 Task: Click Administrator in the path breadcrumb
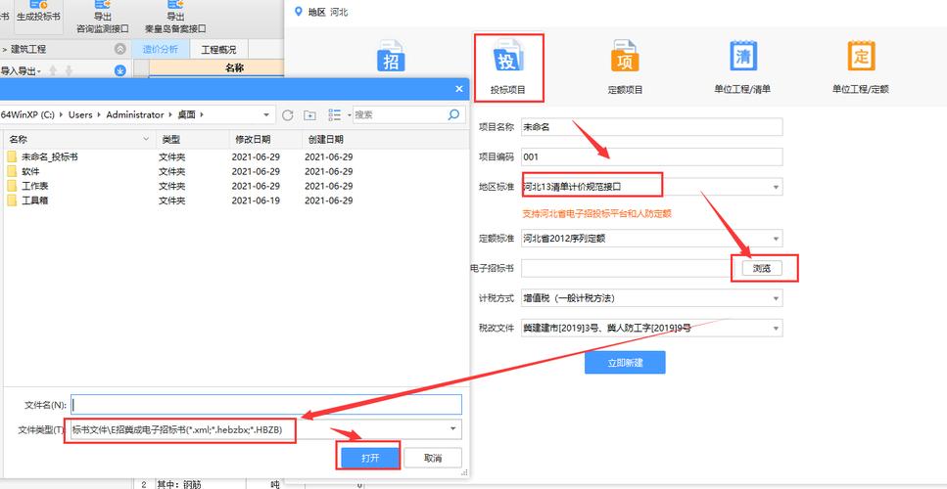pyautogui.click(x=135, y=114)
